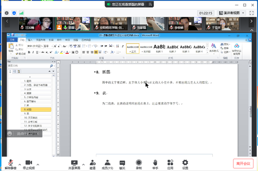The width and height of the screenshot is (258, 171).
Task: Raise hand in the meeting toolbar
Action: coord(155,164)
